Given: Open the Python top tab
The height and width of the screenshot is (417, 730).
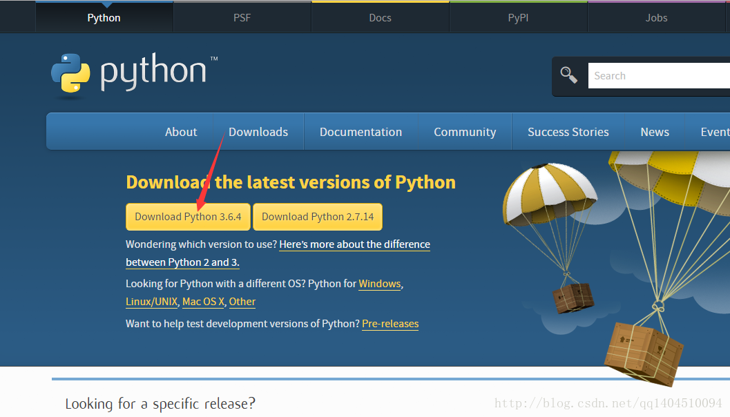Looking at the screenshot, I should coord(104,18).
